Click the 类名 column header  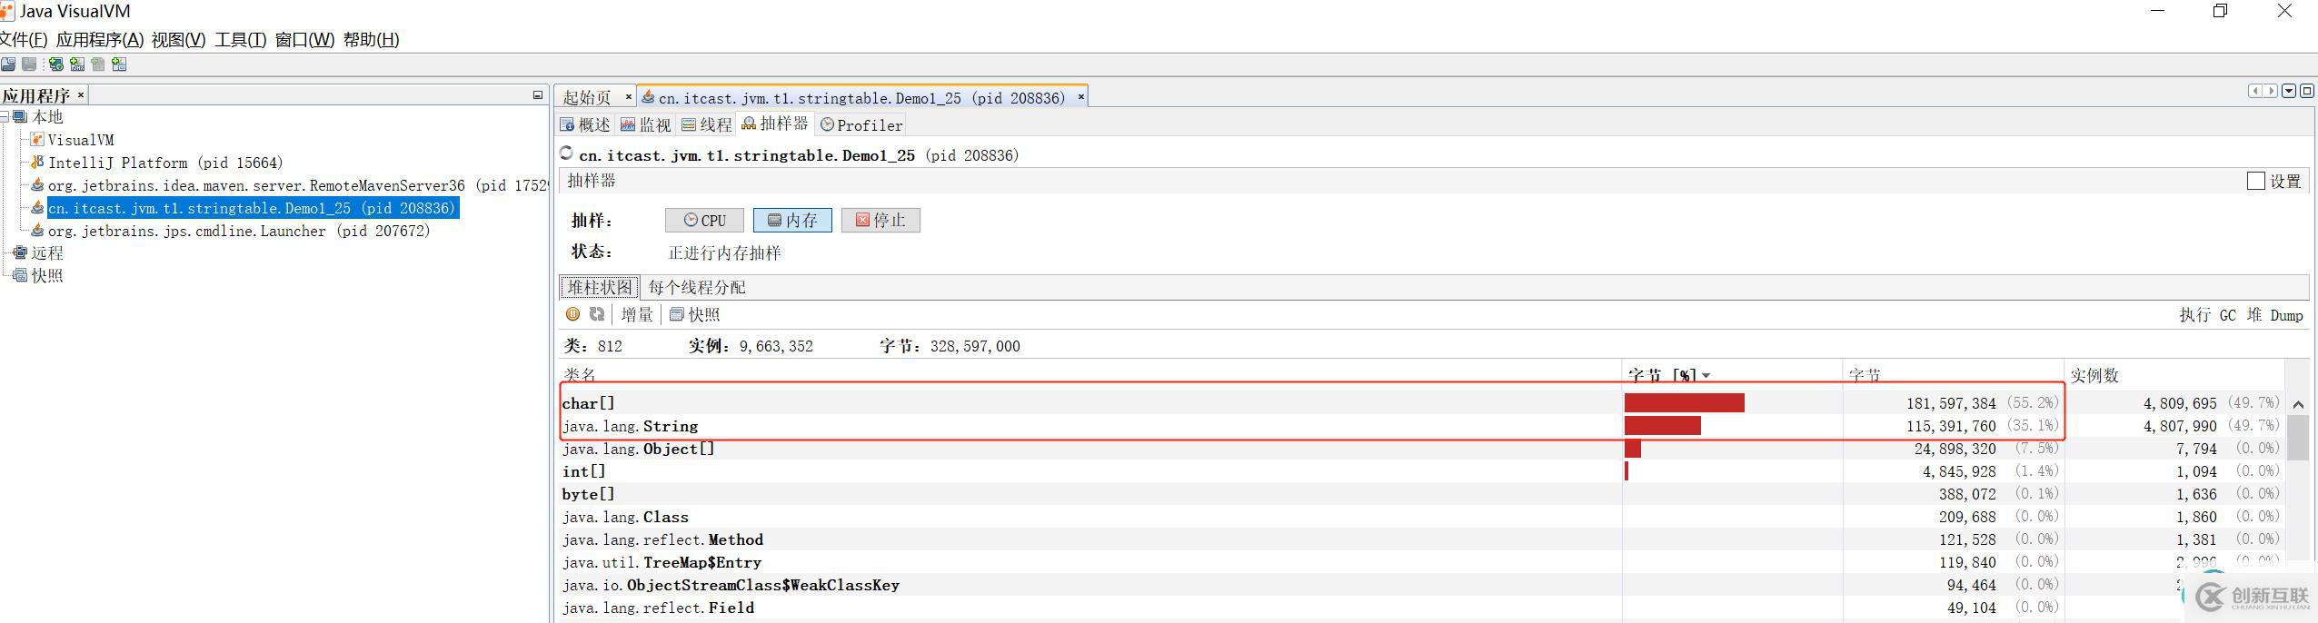1090,374
